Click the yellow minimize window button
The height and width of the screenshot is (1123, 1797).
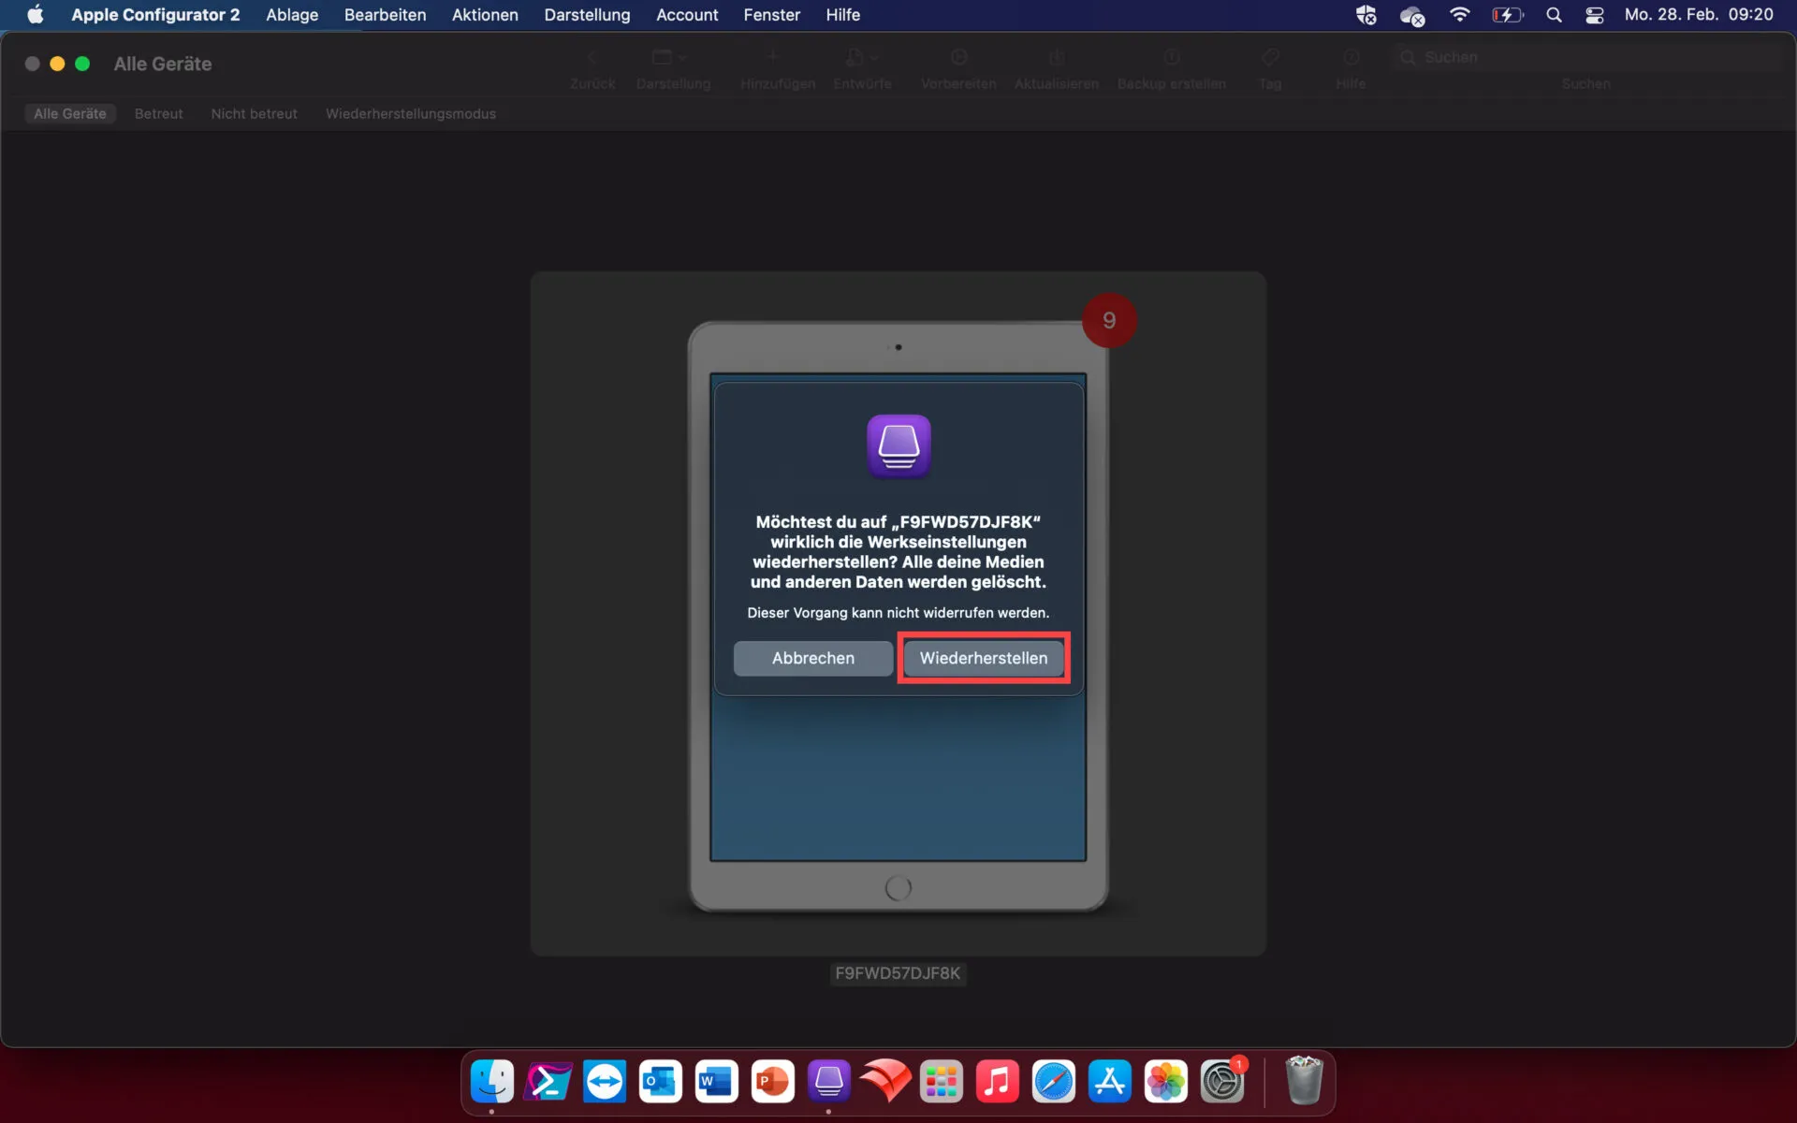[57, 64]
